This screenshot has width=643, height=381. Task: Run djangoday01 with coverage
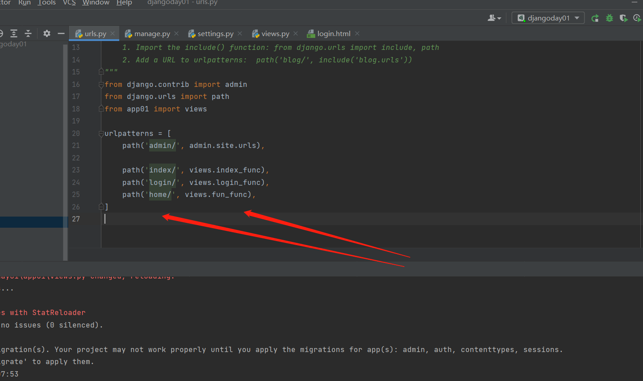pyautogui.click(x=623, y=18)
